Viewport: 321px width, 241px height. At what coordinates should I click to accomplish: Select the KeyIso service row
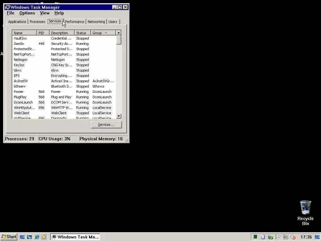point(64,65)
